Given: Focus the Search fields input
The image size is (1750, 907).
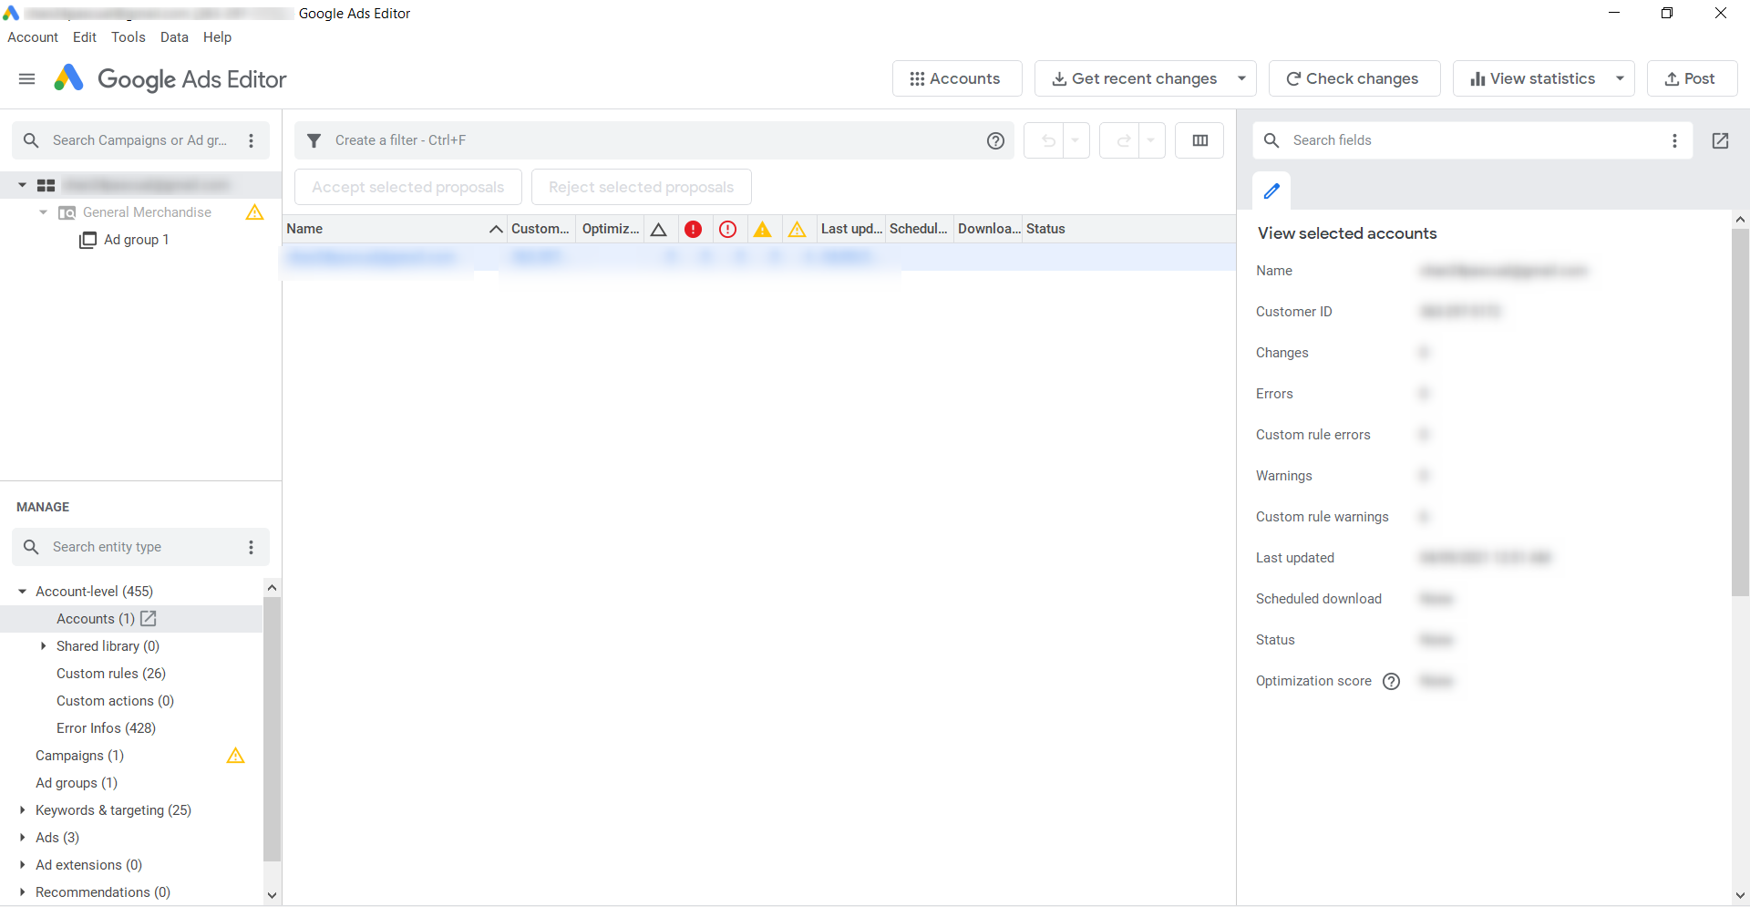Looking at the screenshot, I should point(1472,140).
